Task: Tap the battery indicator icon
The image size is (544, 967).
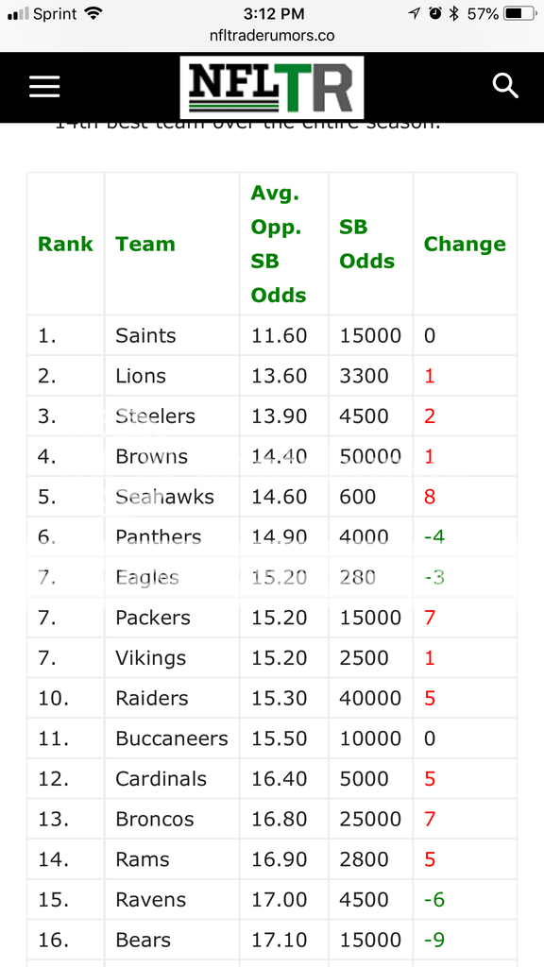Action: click(x=520, y=13)
